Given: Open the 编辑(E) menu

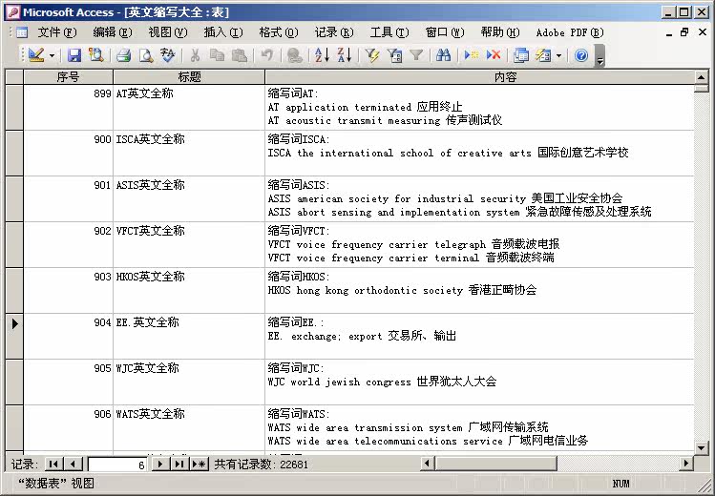Looking at the screenshot, I should (113, 32).
